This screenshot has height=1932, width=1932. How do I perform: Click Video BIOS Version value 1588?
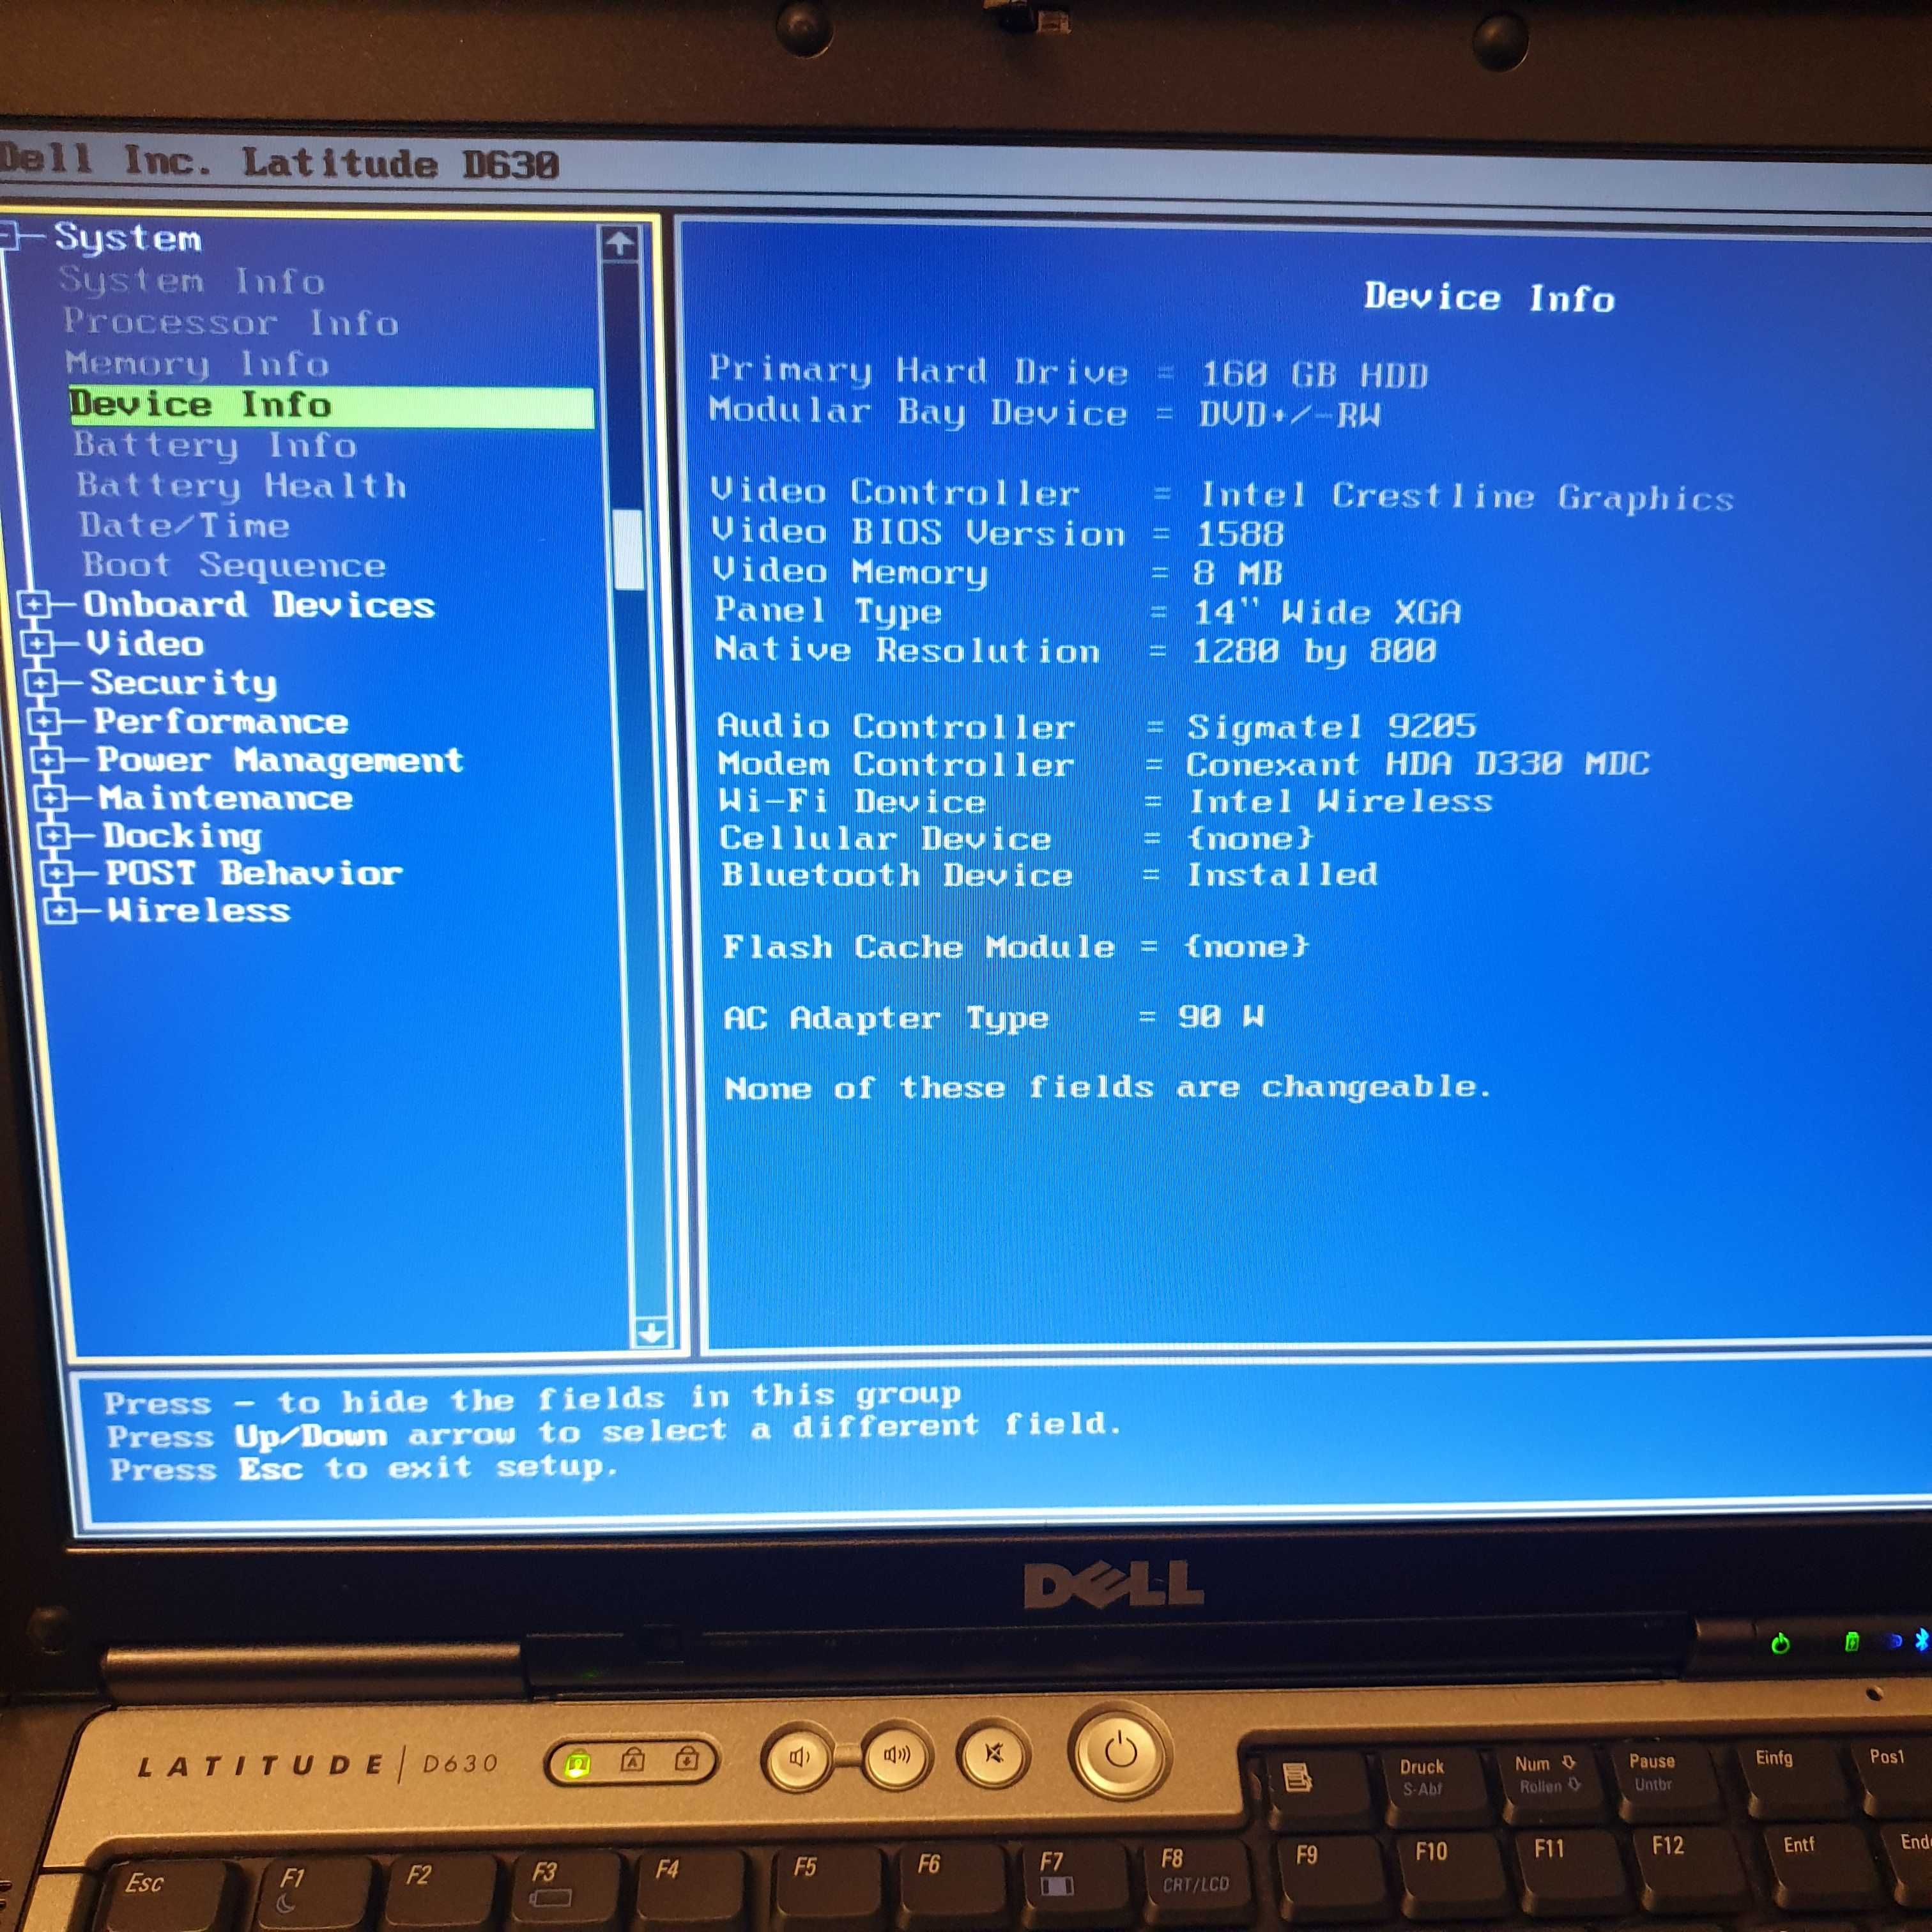click(x=1240, y=534)
